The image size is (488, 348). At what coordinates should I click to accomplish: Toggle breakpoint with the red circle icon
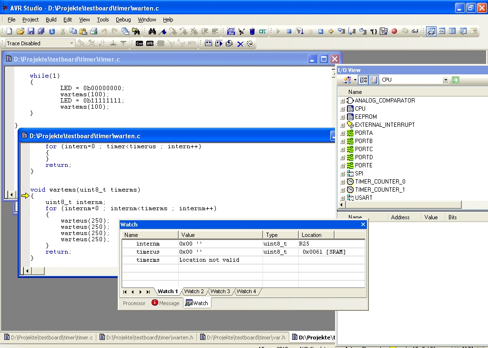pyautogui.click(x=394, y=31)
